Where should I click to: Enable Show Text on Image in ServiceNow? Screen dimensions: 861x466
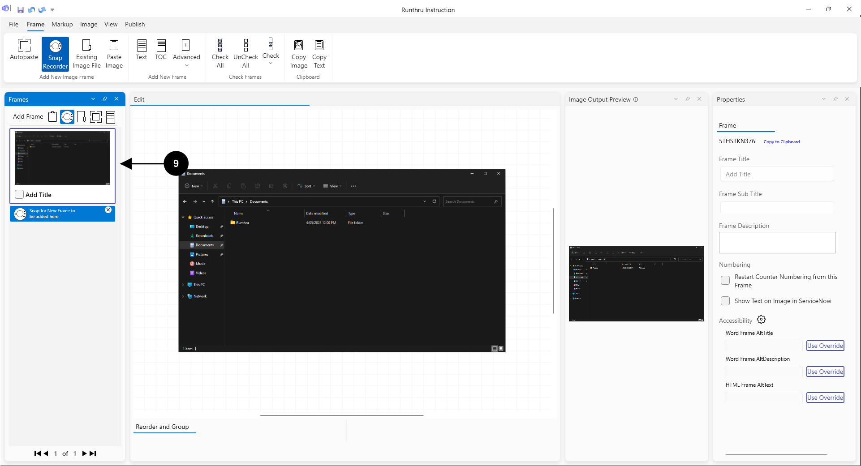point(725,301)
